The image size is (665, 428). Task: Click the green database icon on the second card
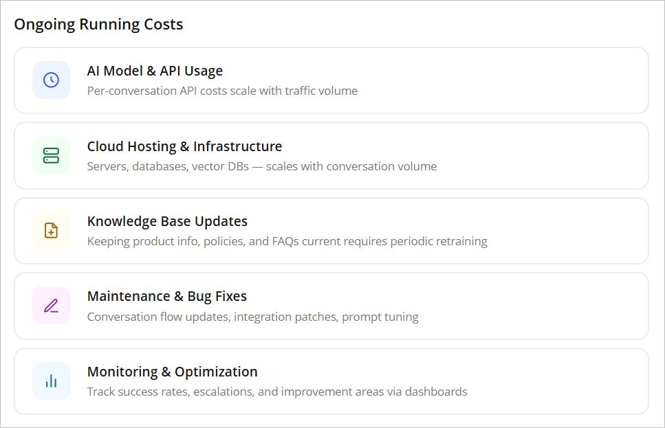[51, 156]
